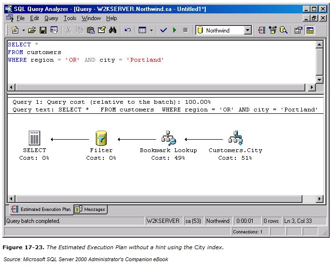Run query with green Execute arrow

[x=175, y=30]
